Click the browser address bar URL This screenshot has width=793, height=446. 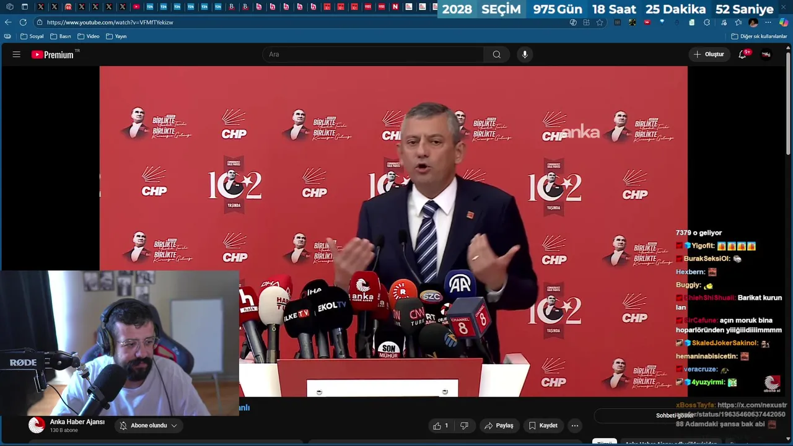pos(110,22)
